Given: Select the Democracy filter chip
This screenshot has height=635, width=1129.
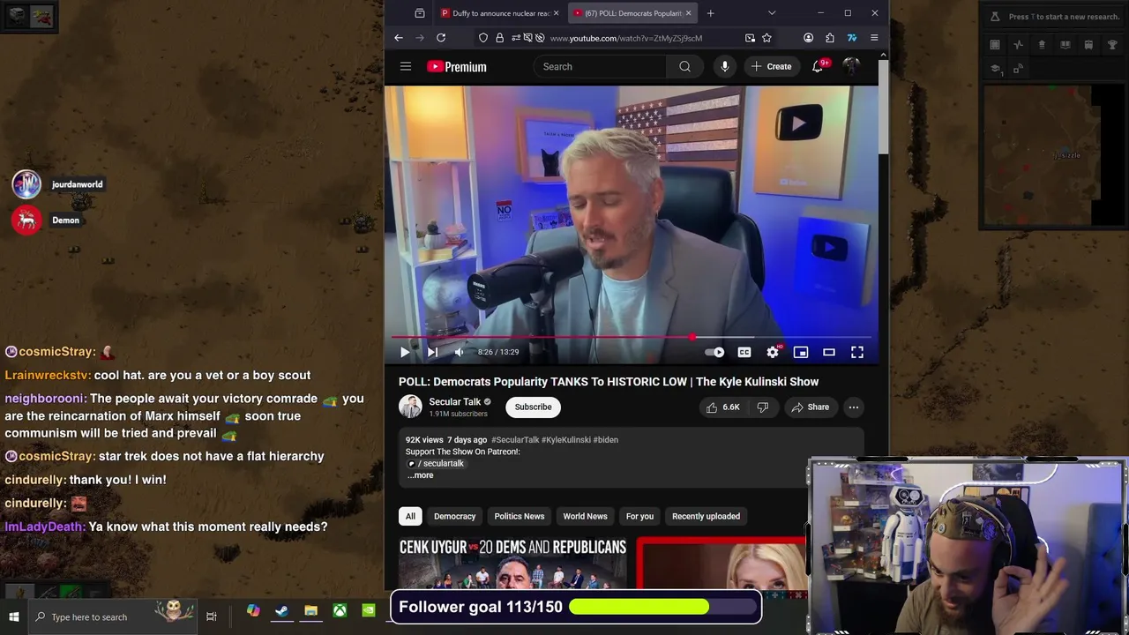Looking at the screenshot, I should pos(455,516).
